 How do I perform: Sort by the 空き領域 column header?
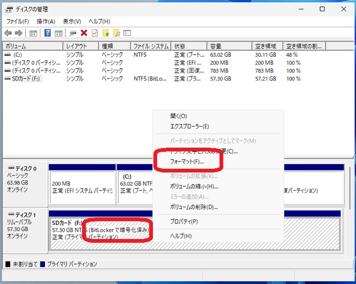267,46
